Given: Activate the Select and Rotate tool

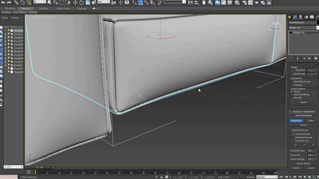Looking at the screenshot, I should [x=81, y=2].
